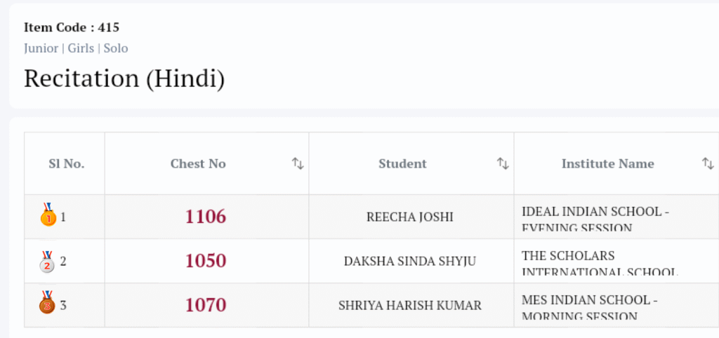719x338 pixels.
Task: Click the Recitation (Hindi) heading
Action: pyautogui.click(x=124, y=78)
